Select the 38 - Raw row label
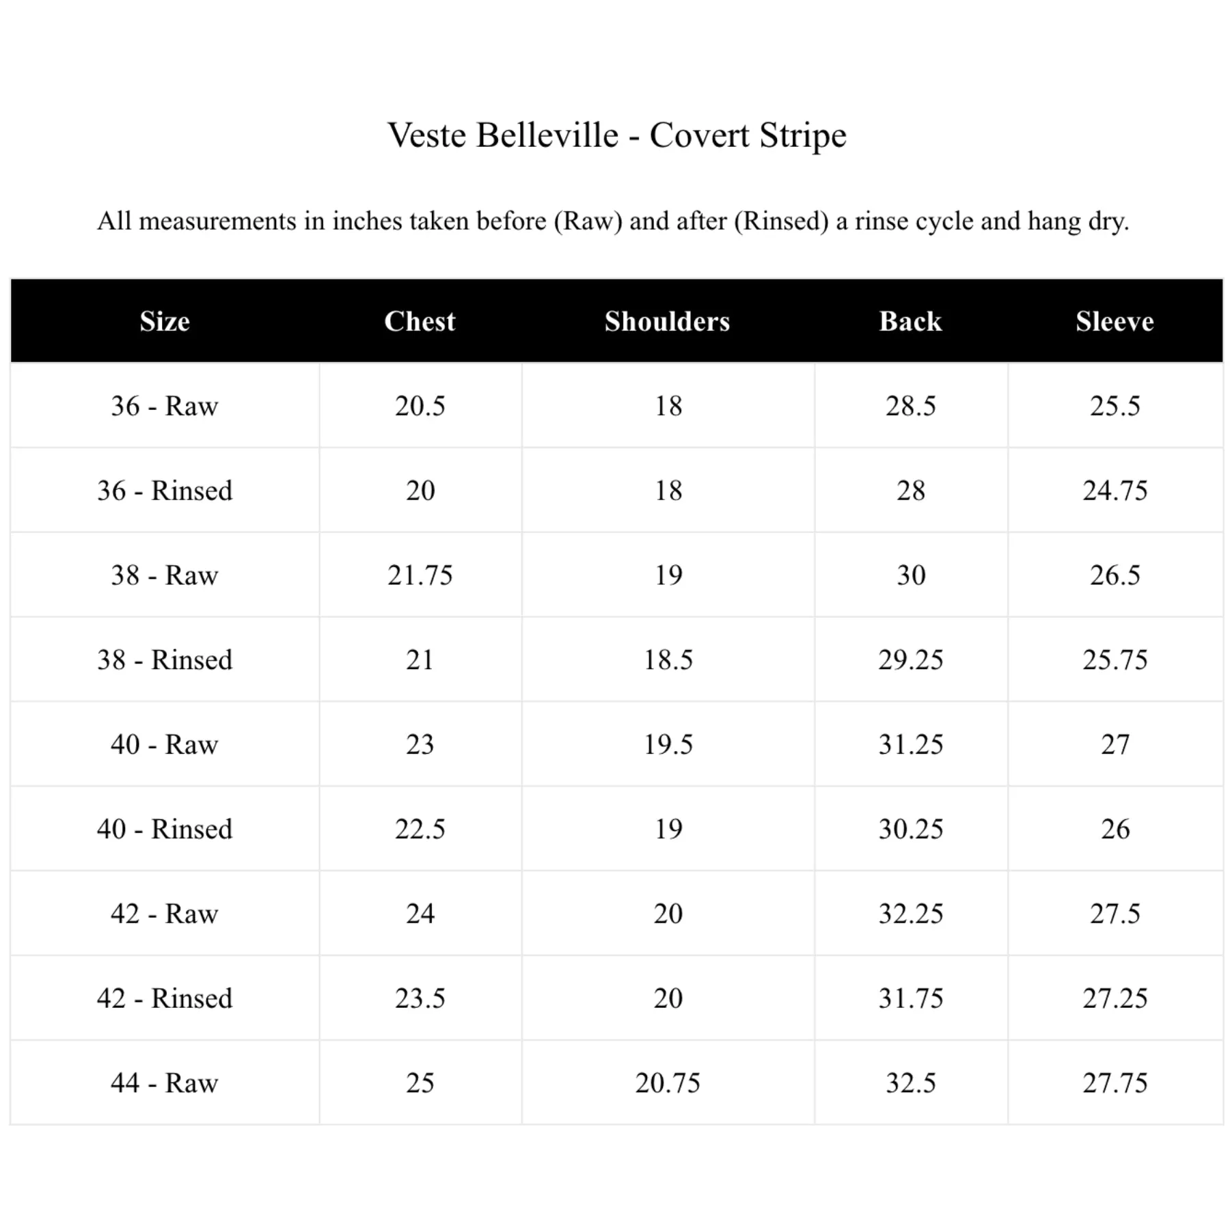 coord(165,575)
